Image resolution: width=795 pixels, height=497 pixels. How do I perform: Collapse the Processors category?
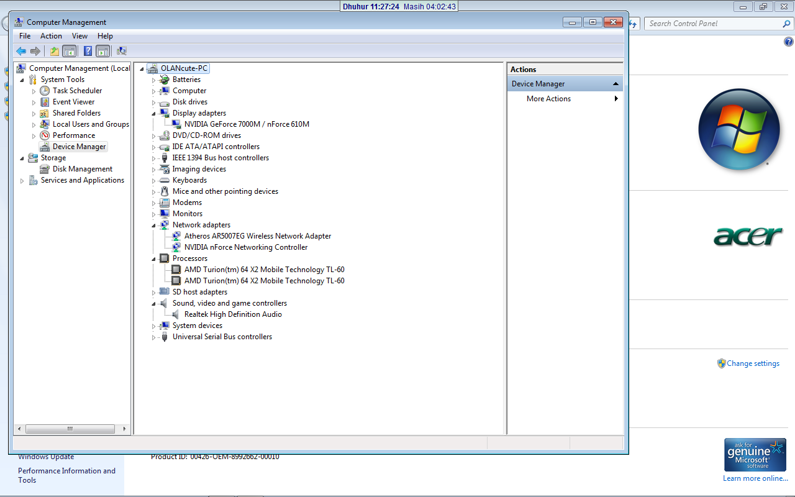point(154,259)
